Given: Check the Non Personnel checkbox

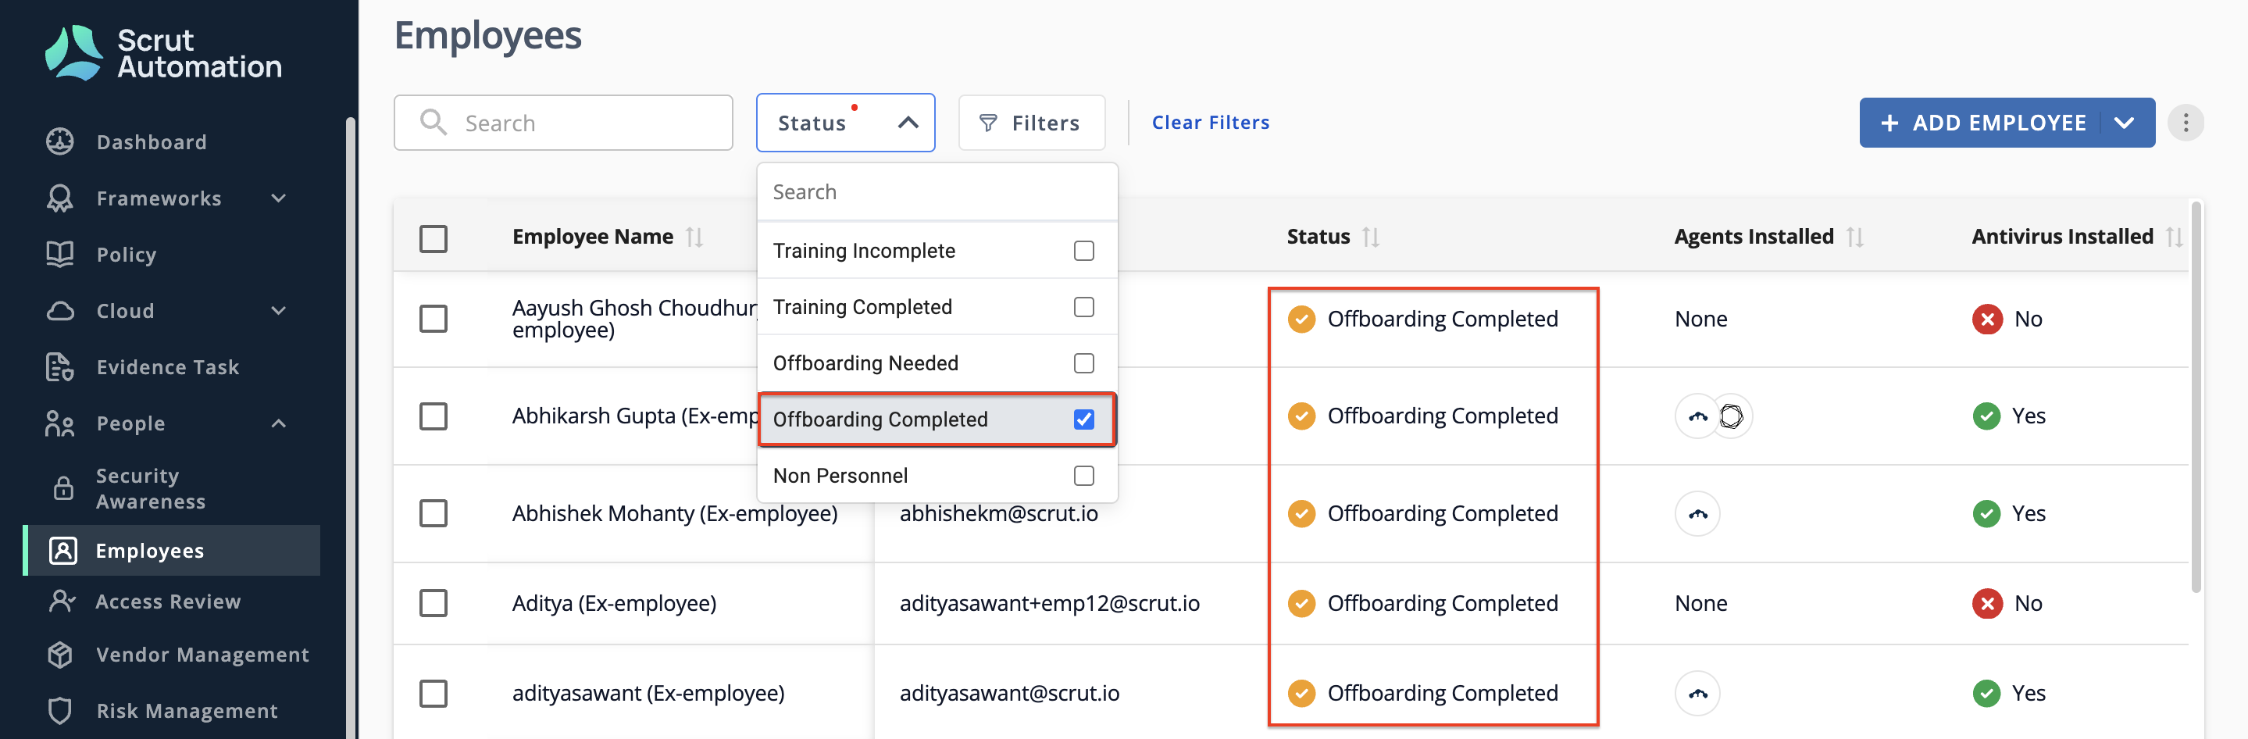Looking at the screenshot, I should tap(1083, 476).
